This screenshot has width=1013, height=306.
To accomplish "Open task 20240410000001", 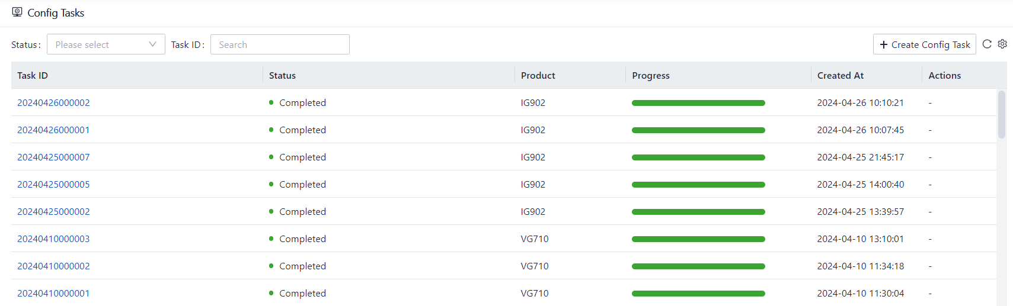I will 53,293.
